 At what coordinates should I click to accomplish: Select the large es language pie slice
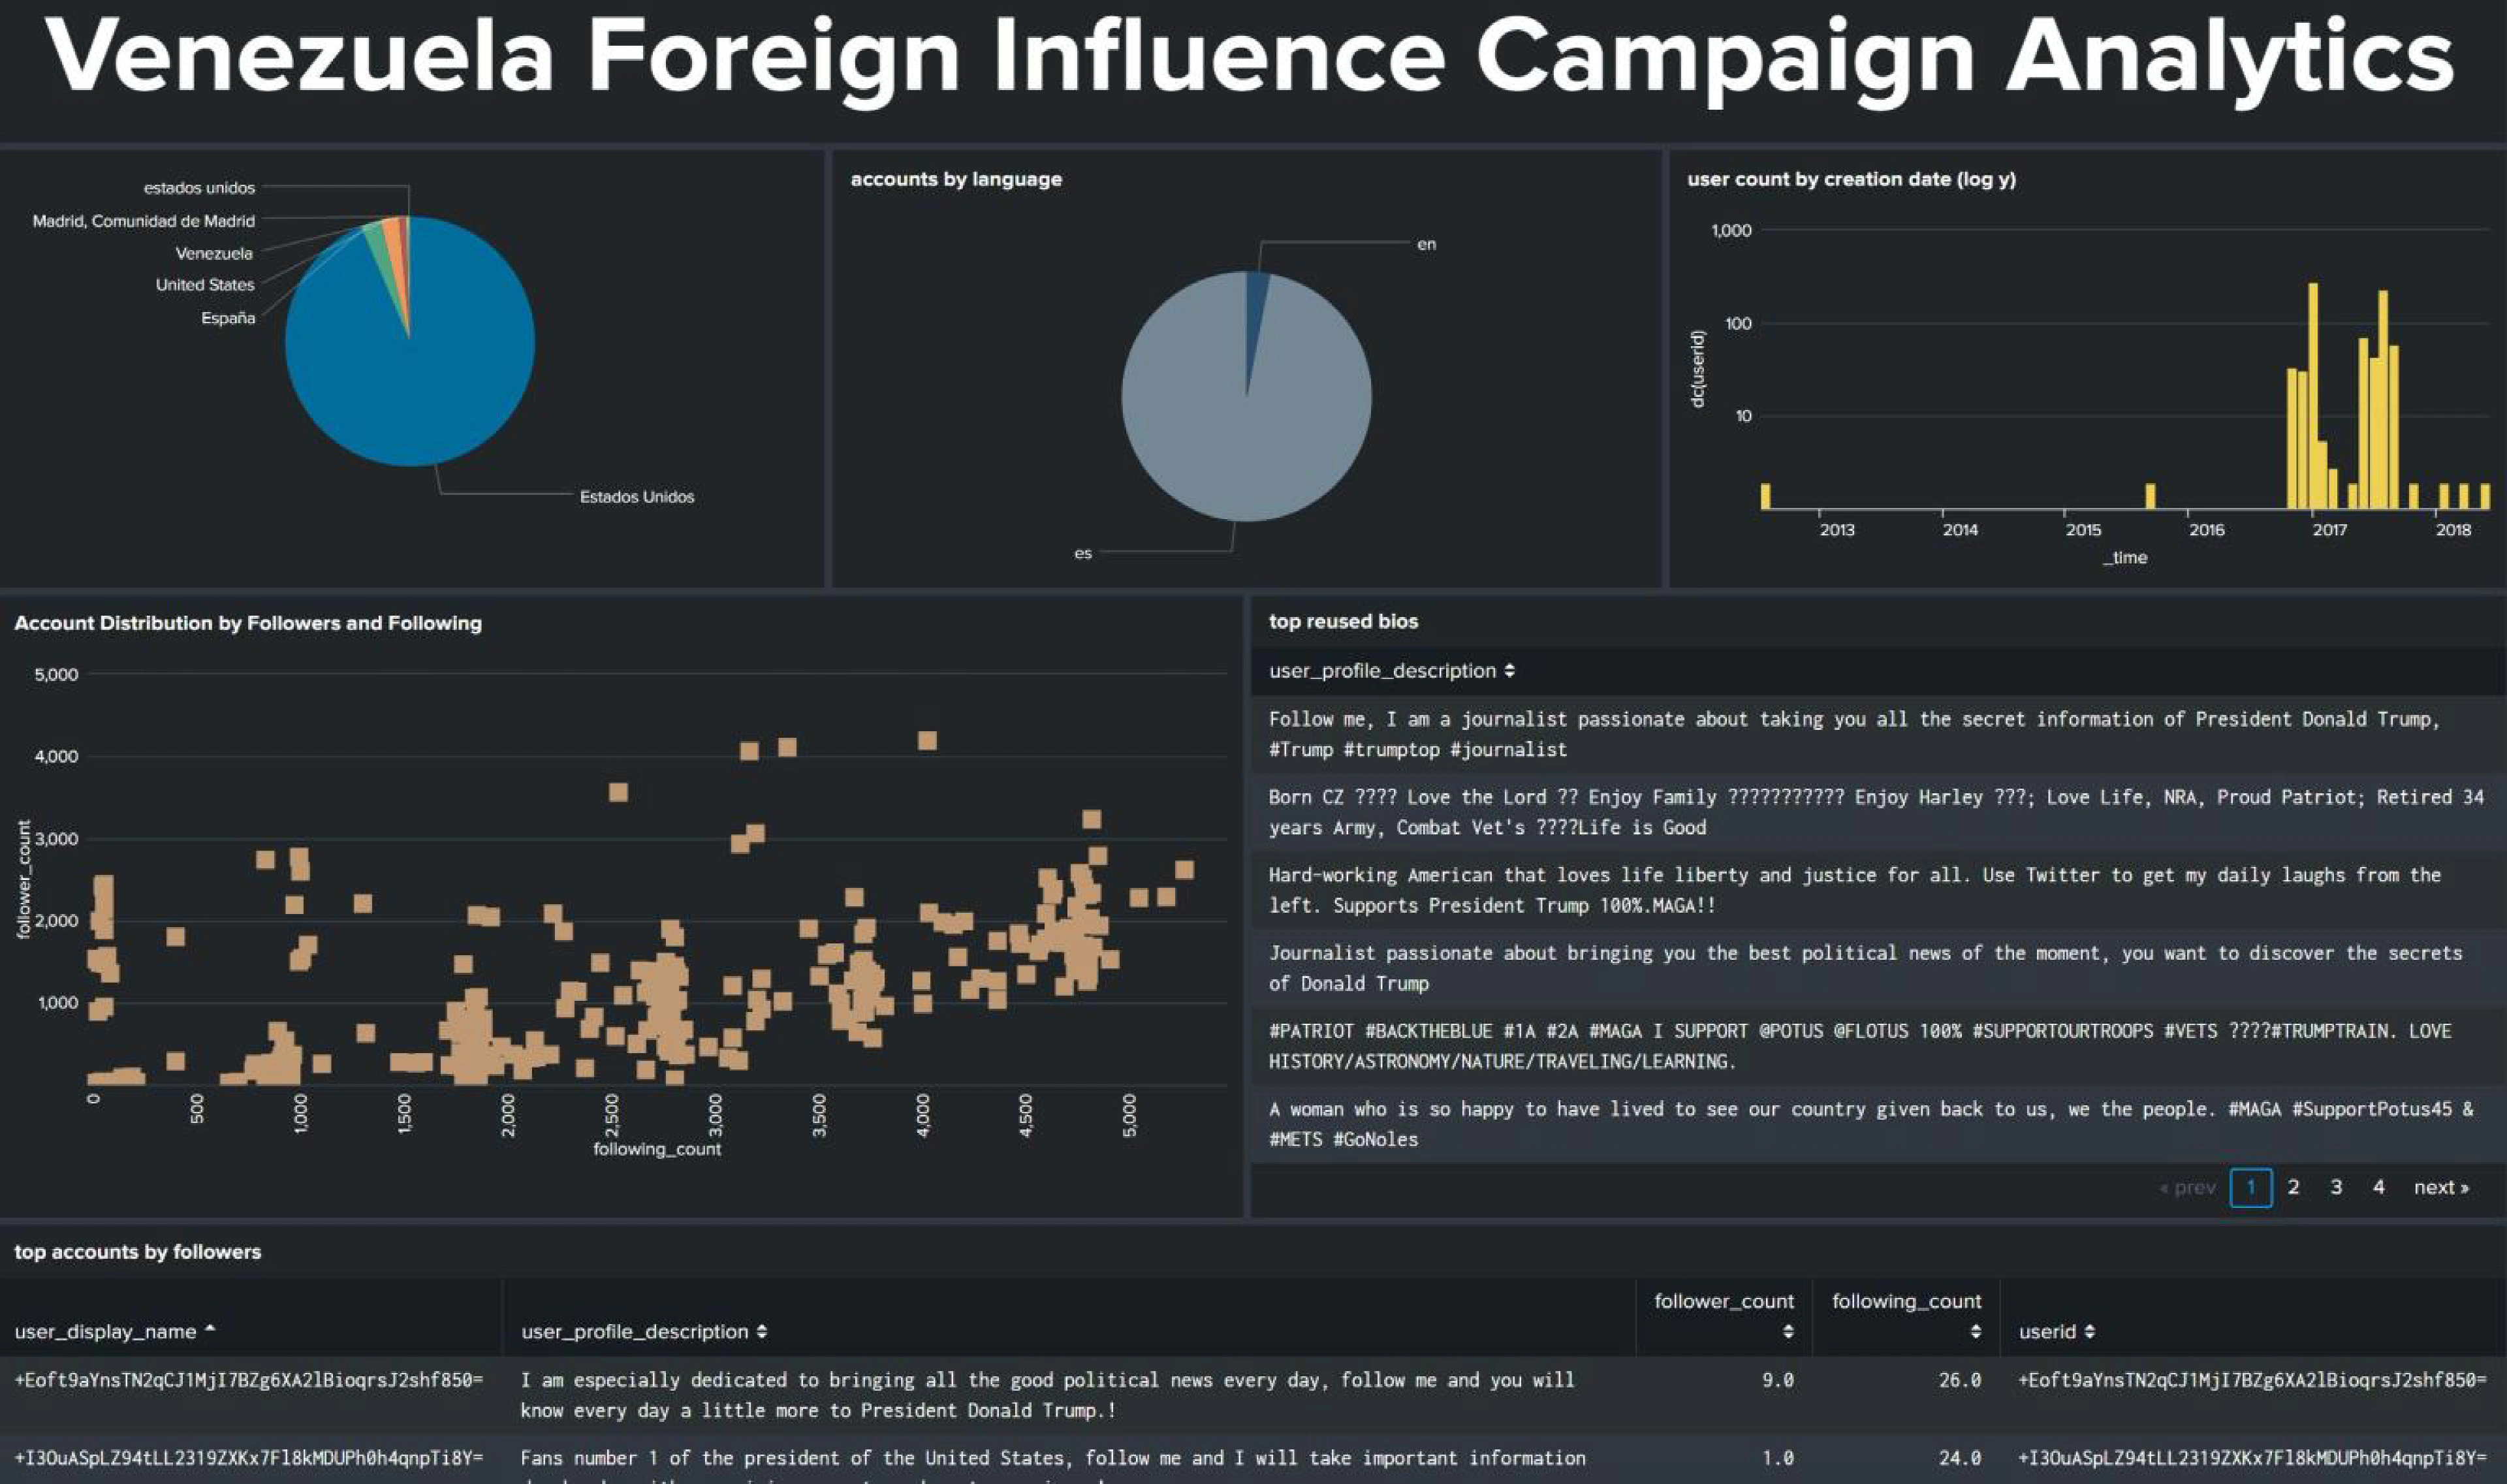[x=1246, y=430]
